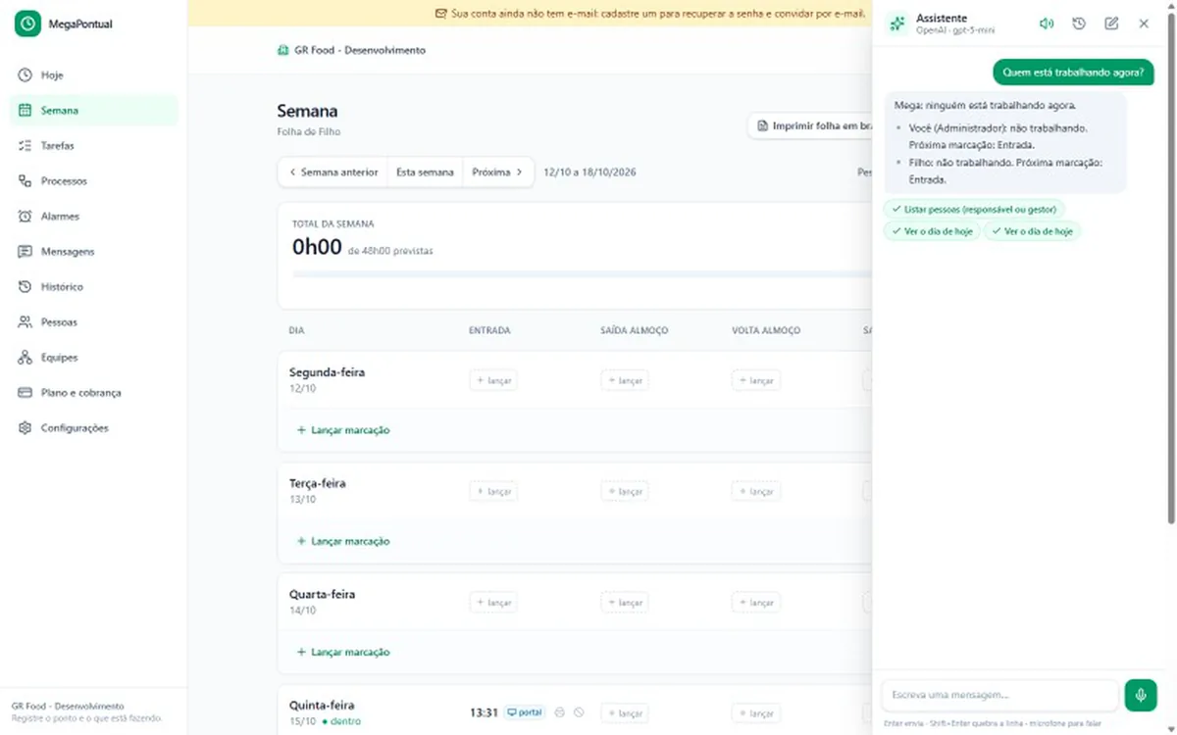Click lançar for Terça-feira Saída Almoço

coord(625,491)
